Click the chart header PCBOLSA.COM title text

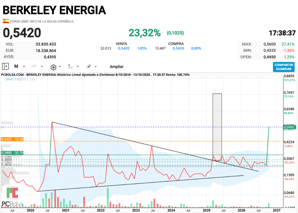95,75
